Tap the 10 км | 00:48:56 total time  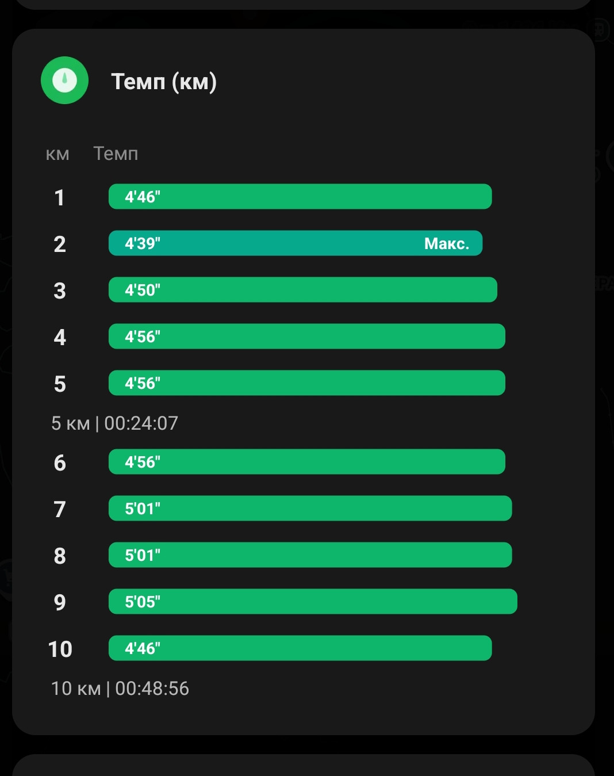point(120,689)
